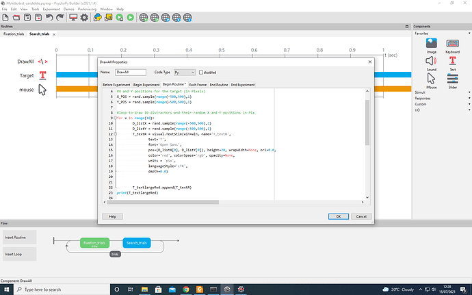Collapse the for loop fold on line 9
The image size is (472, 295).
point(115,118)
